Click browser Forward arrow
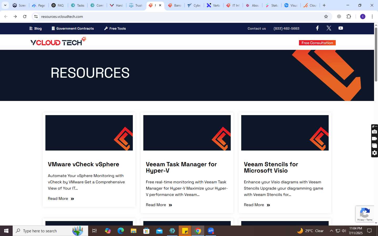Image resolution: width=378 pixels, height=236 pixels. coord(15,17)
